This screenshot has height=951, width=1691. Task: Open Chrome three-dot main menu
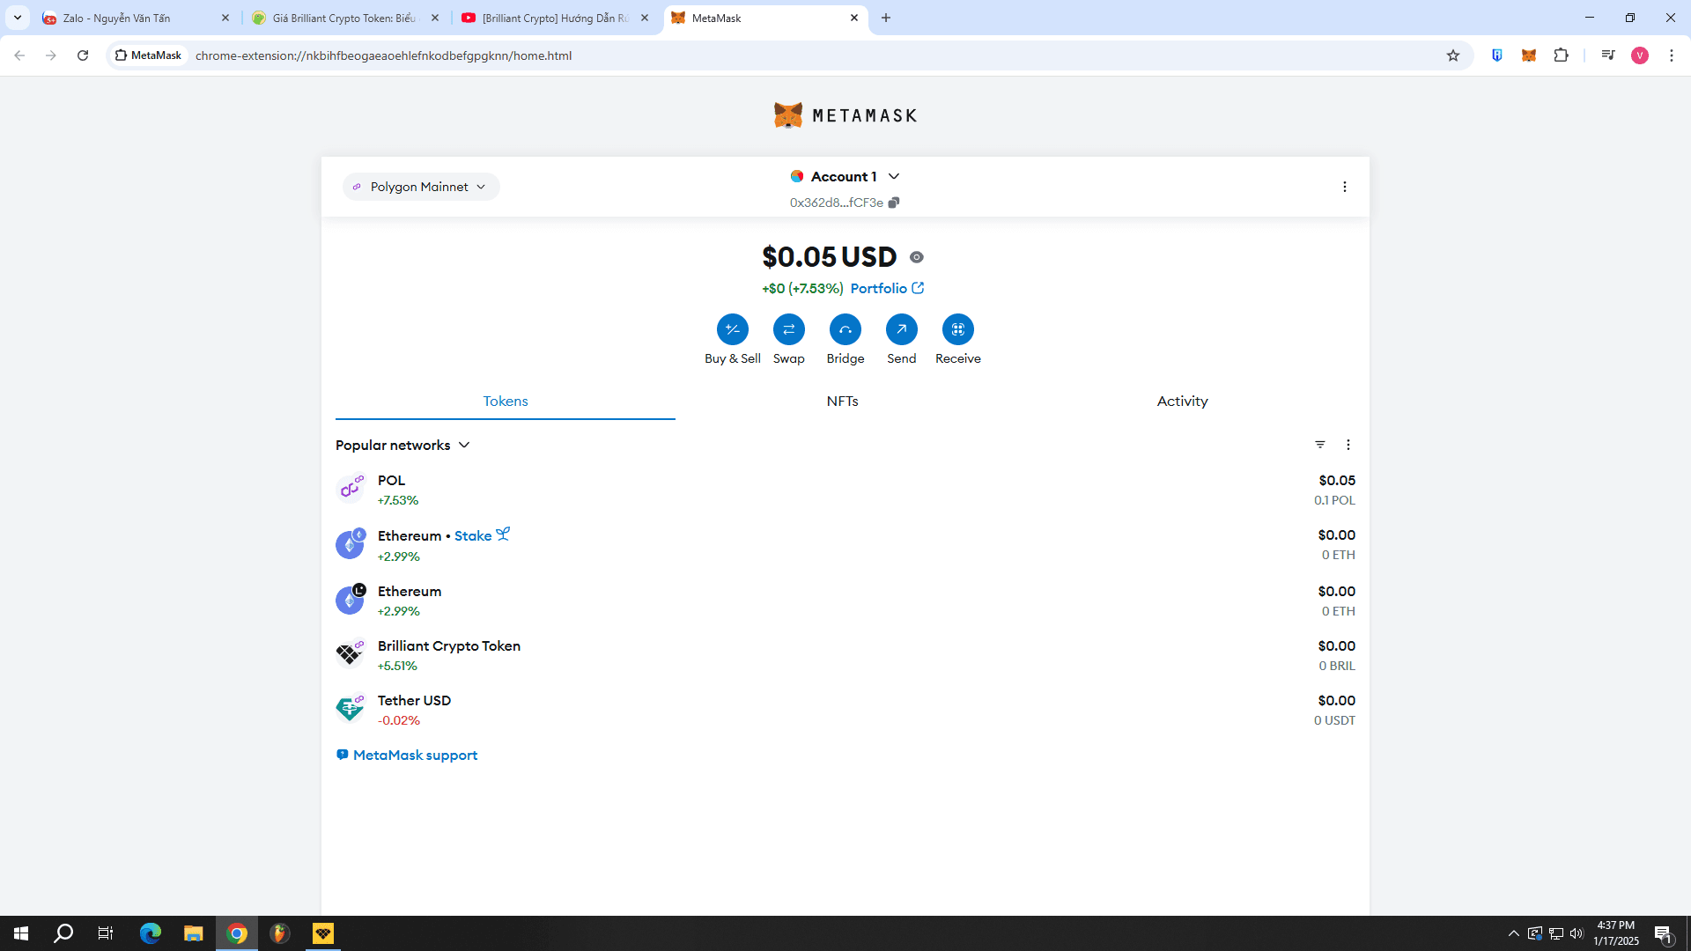click(x=1672, y=55)
